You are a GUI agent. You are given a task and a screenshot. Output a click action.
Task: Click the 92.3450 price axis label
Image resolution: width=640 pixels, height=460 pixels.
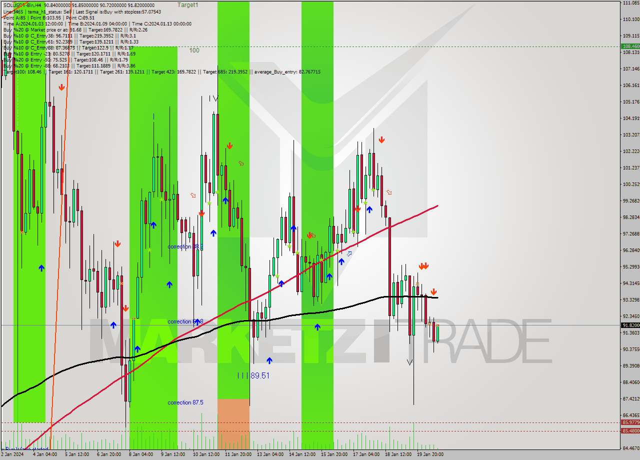[x=631, y=316]
